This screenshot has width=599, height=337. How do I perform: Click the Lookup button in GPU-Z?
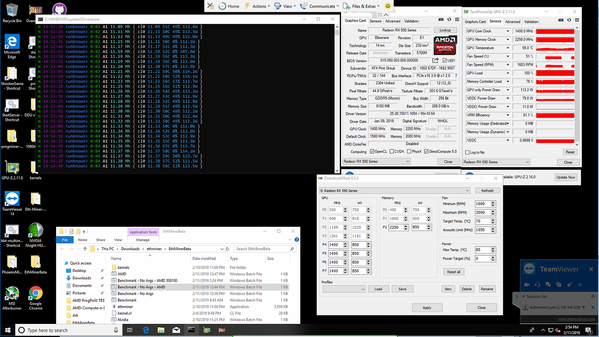[445, 30]
